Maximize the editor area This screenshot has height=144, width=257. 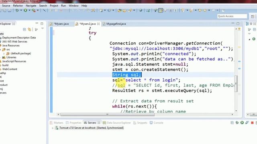[x=238, y=24]
